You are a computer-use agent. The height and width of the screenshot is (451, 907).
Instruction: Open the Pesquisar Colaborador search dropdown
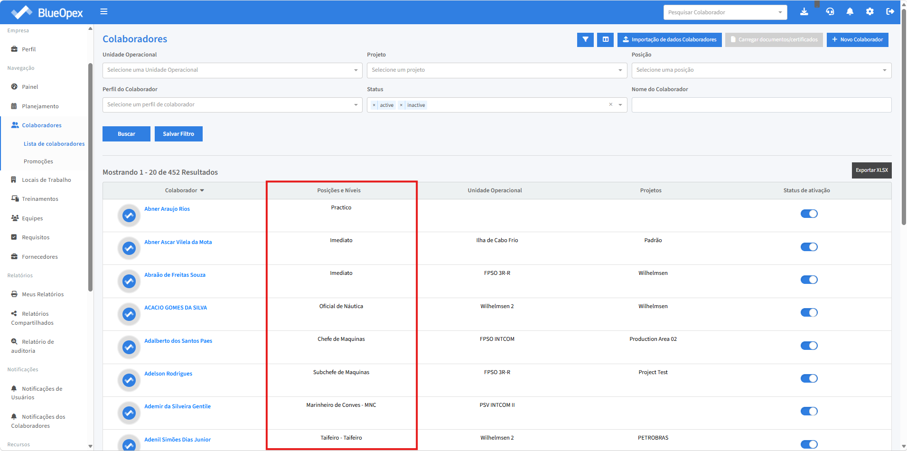click(725, 12)
